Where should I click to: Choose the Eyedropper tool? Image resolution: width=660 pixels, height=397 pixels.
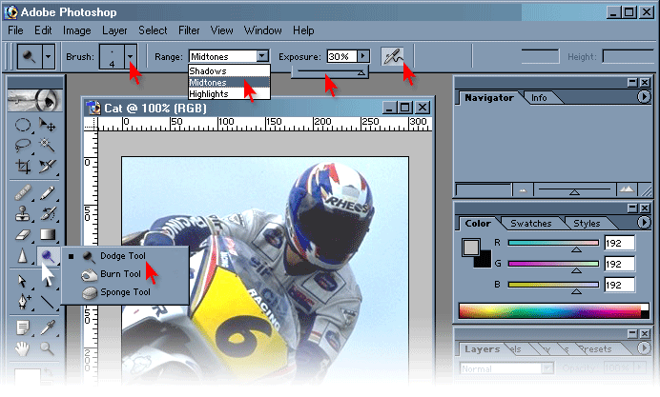pos(47,328)
